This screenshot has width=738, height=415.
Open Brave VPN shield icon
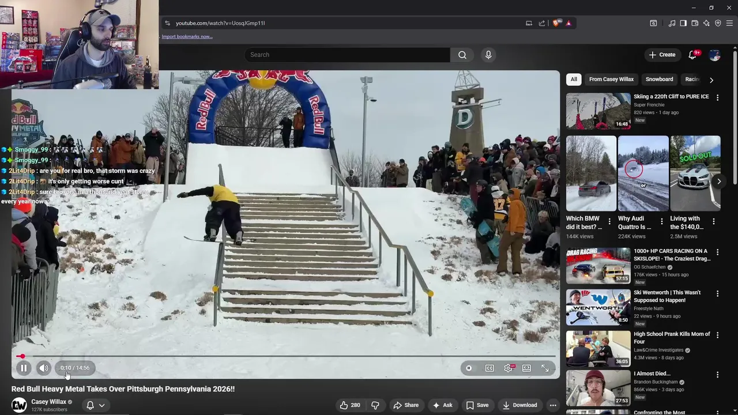(718, 23)
